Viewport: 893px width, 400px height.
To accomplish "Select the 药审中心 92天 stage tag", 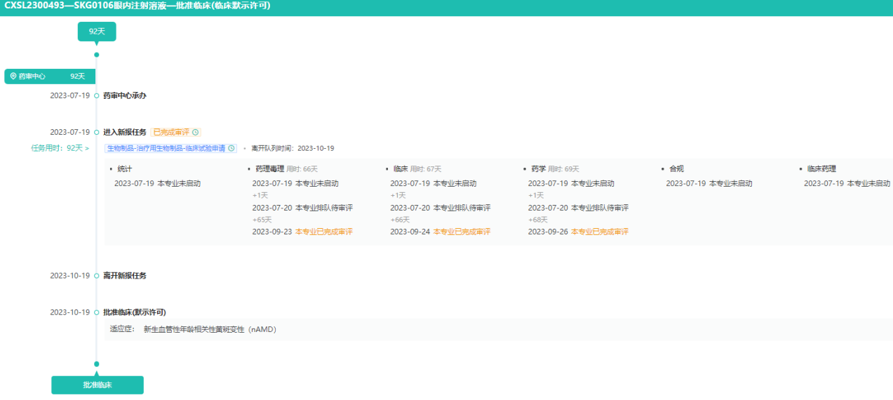I will tap(50, 76).
